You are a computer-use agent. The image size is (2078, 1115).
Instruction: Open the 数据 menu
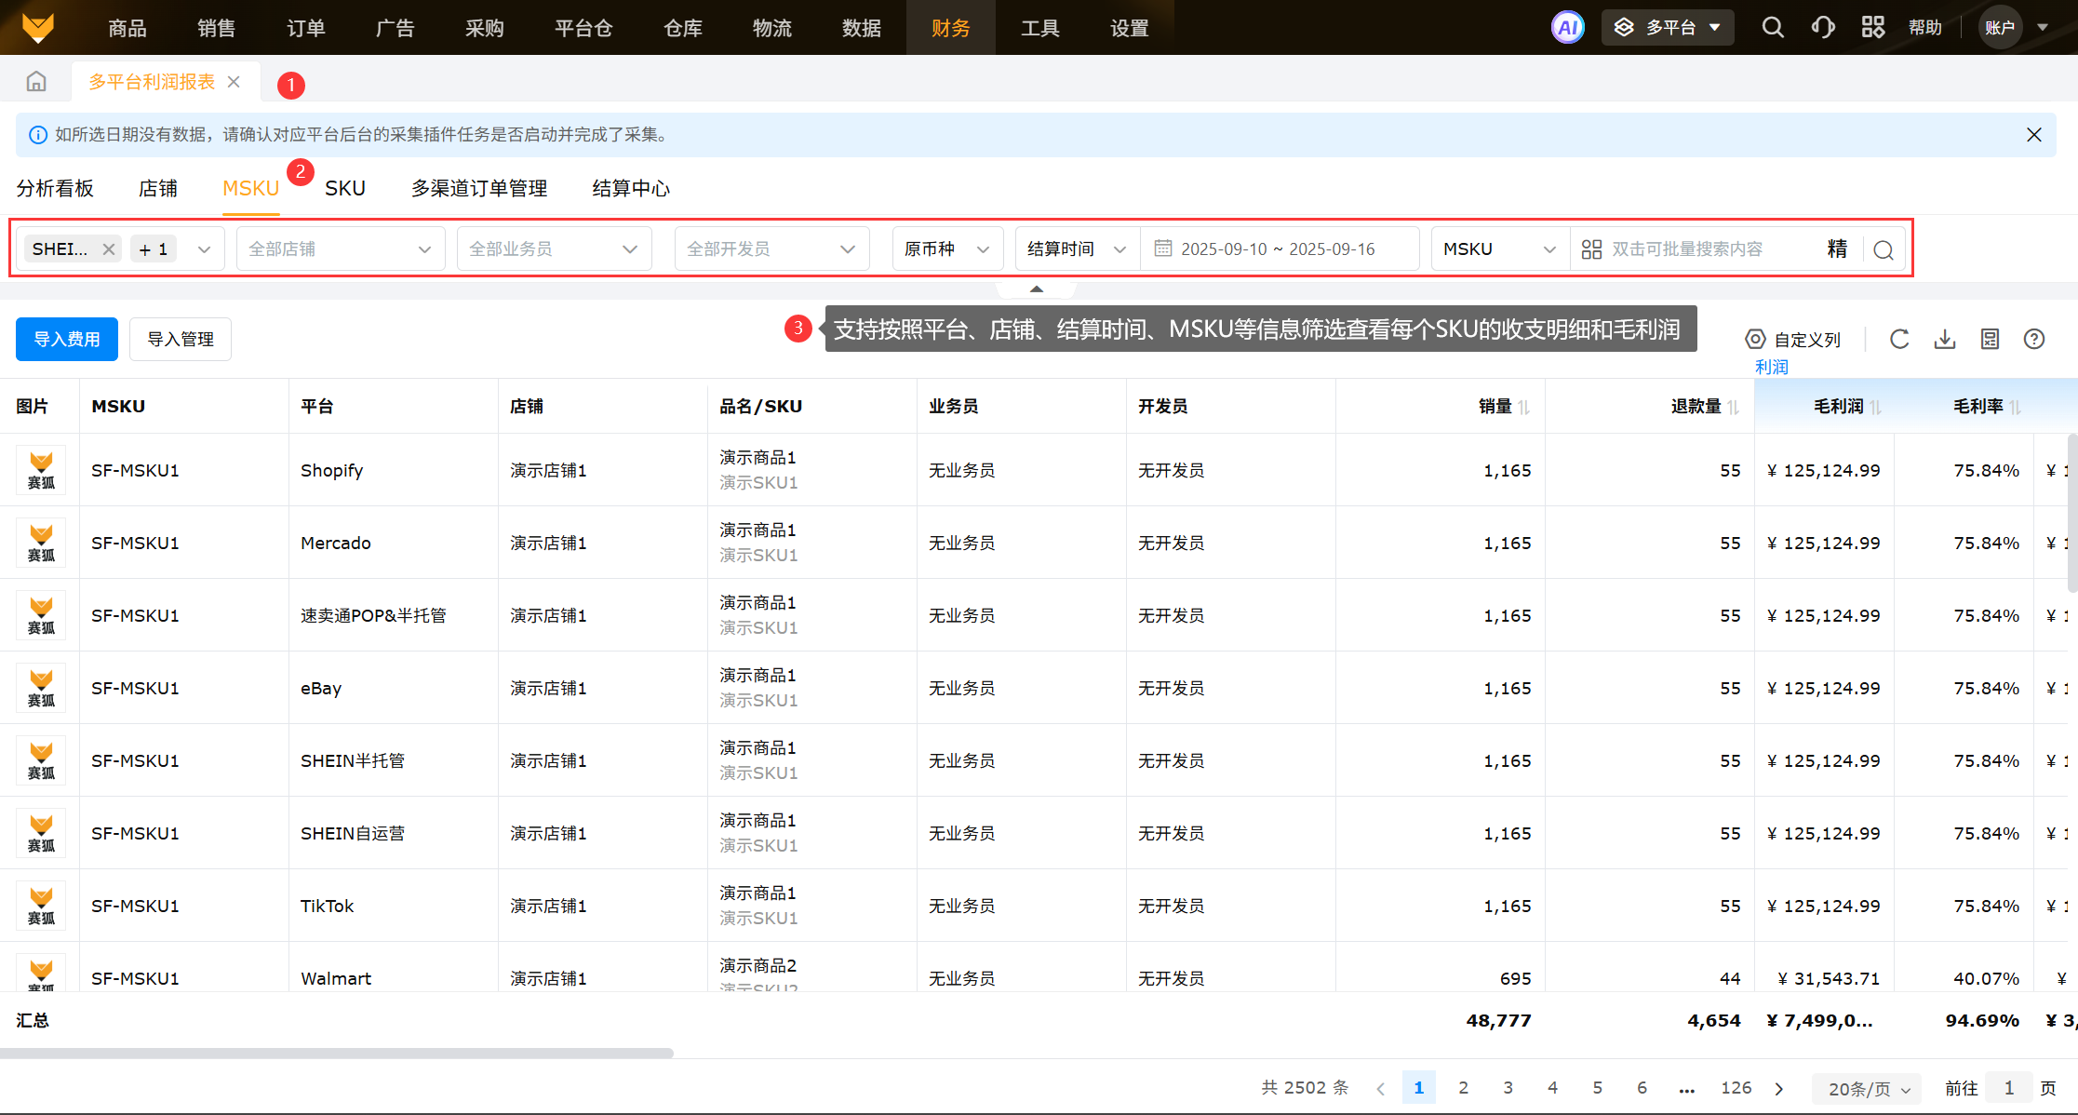click(x=861, y=28)
